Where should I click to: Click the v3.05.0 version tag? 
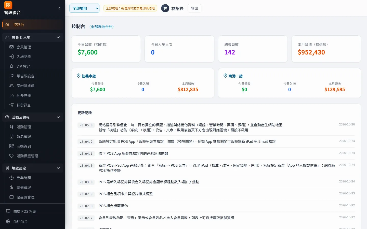pyautogui.click(x=86, y=125)
